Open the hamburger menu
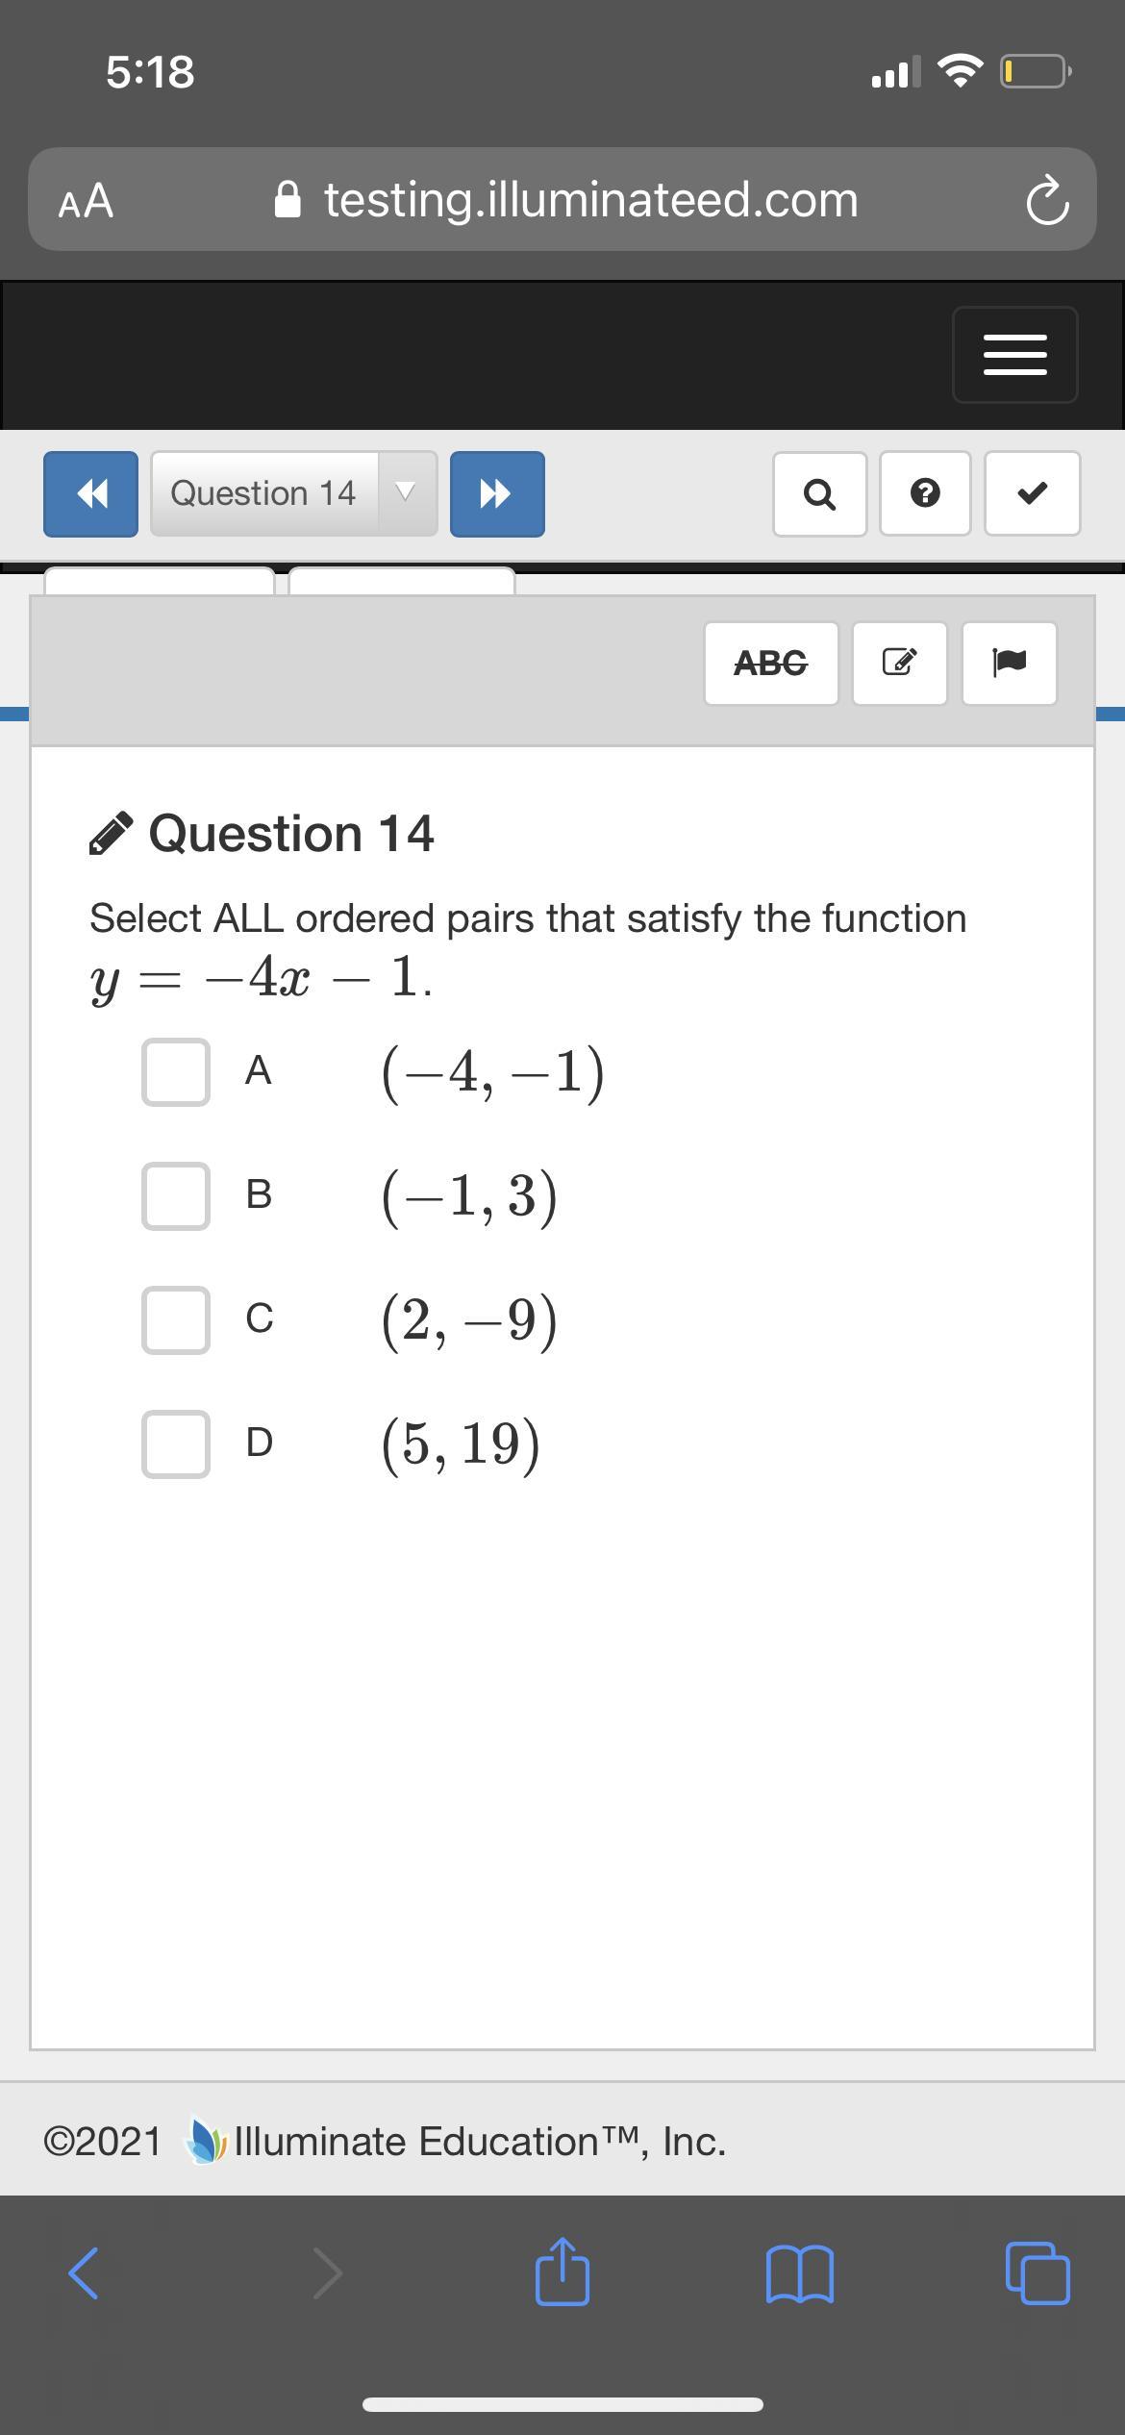The height and width of the screenshot is (2435, 1125). click(x=1014, y=355)
